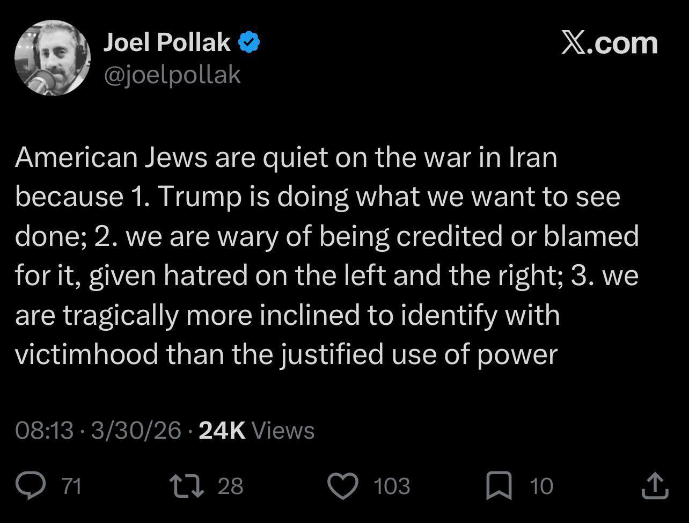
Task: Bookmark this post using the bookmark icon
Action: click(497, 485)
